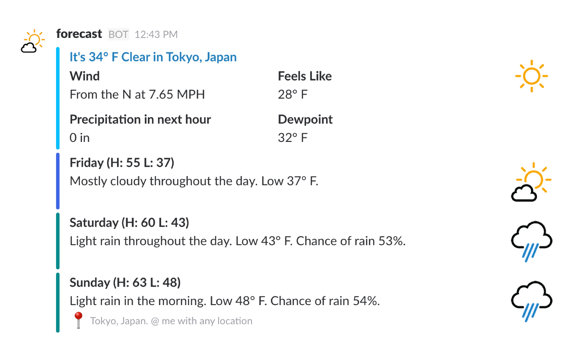Click the Wind field value text

pyautogui.click(x=137, y=95)
